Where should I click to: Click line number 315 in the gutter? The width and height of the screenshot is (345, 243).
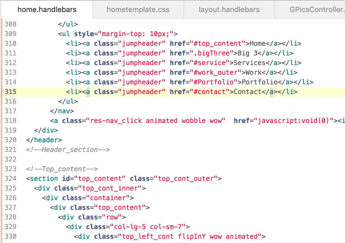click(x=11, y=92)
